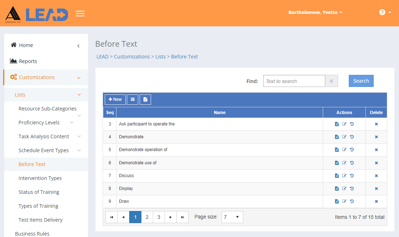Edit the 'Discuss' row
399x237 pixels.
344,176
